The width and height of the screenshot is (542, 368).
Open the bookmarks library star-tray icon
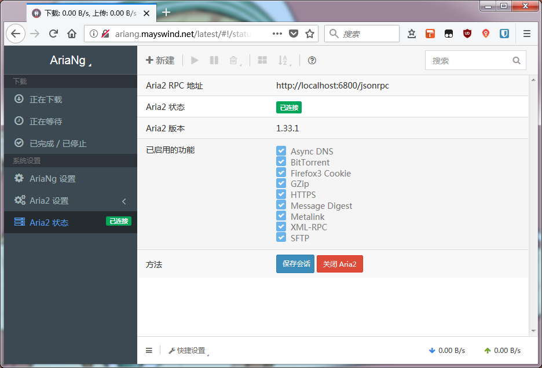click(x=412, y=34)
